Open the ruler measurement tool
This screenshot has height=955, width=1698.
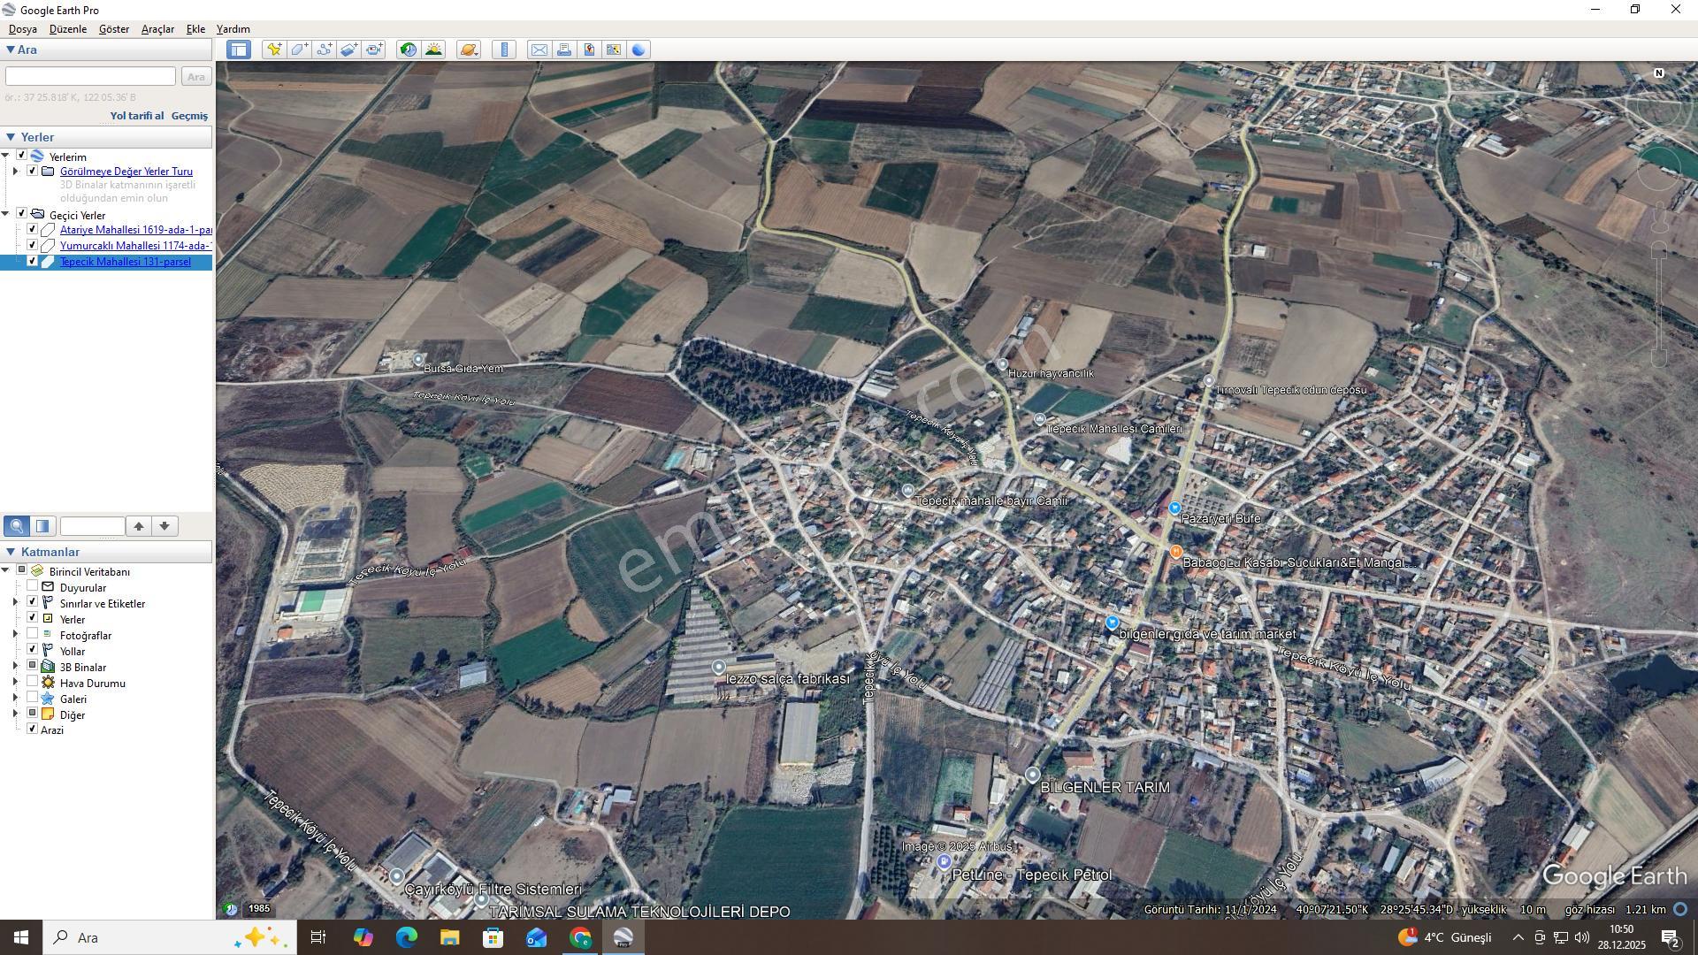504,50
